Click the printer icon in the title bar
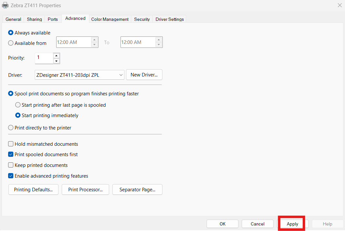 pyautogui.click(x=5, y=5)
